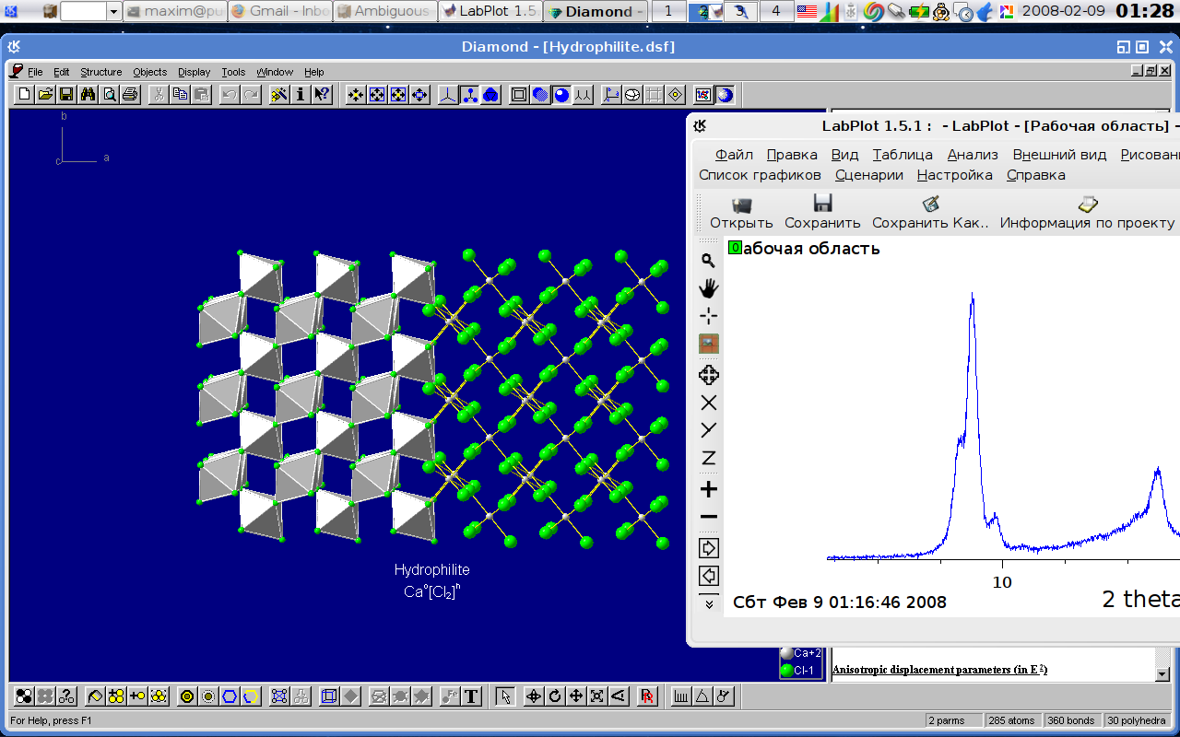Click the Info 'i' icon

point(301,94)
